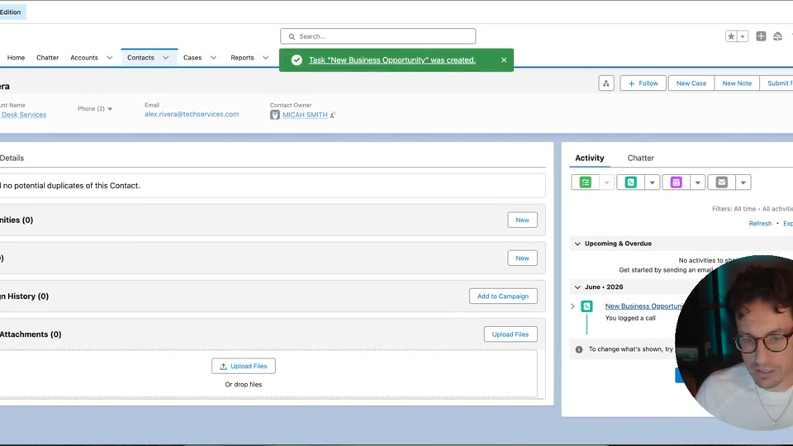Open the Log a Call dropdown arrow
This screenshot has width=793, height=446.
point(653,183)
